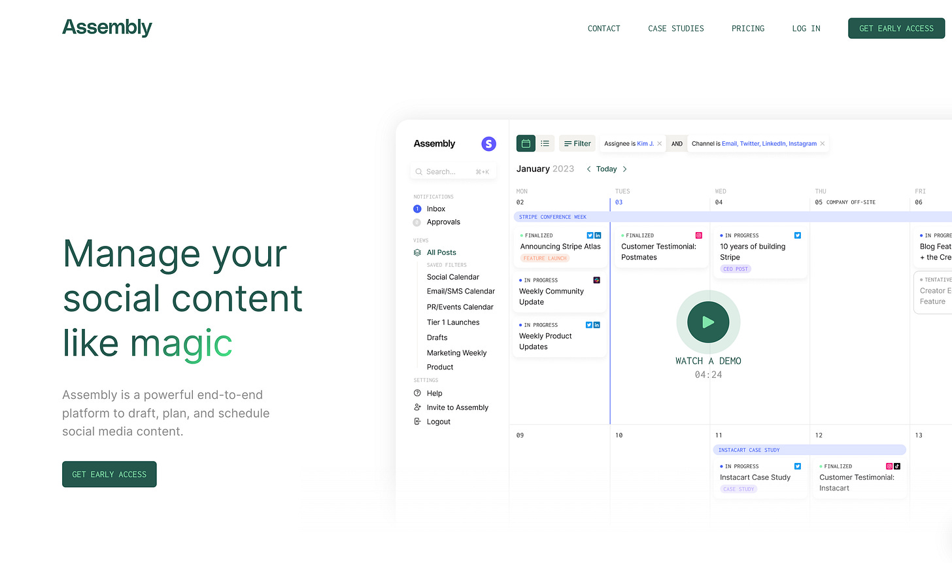952x563 pixels.
Task: Open the Log In nav link
Action: point(806,28)
